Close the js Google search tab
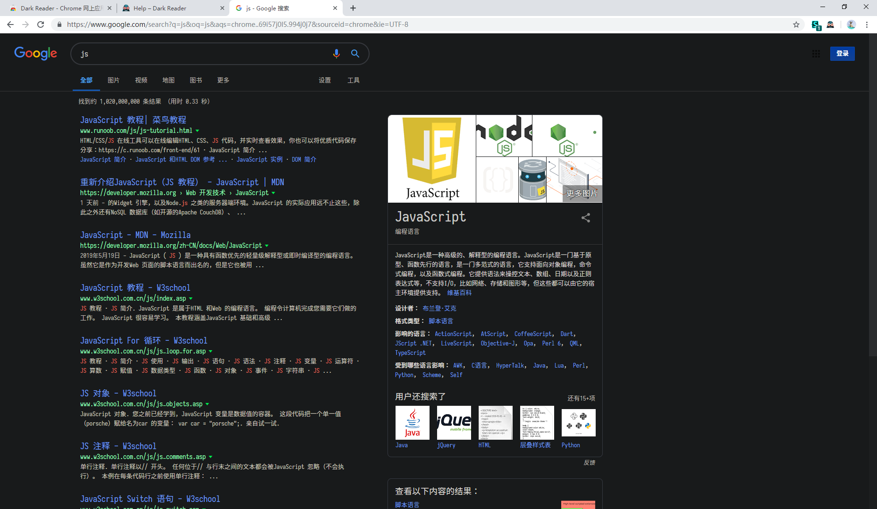The image size is (877, 509). (x=335, y=8)
